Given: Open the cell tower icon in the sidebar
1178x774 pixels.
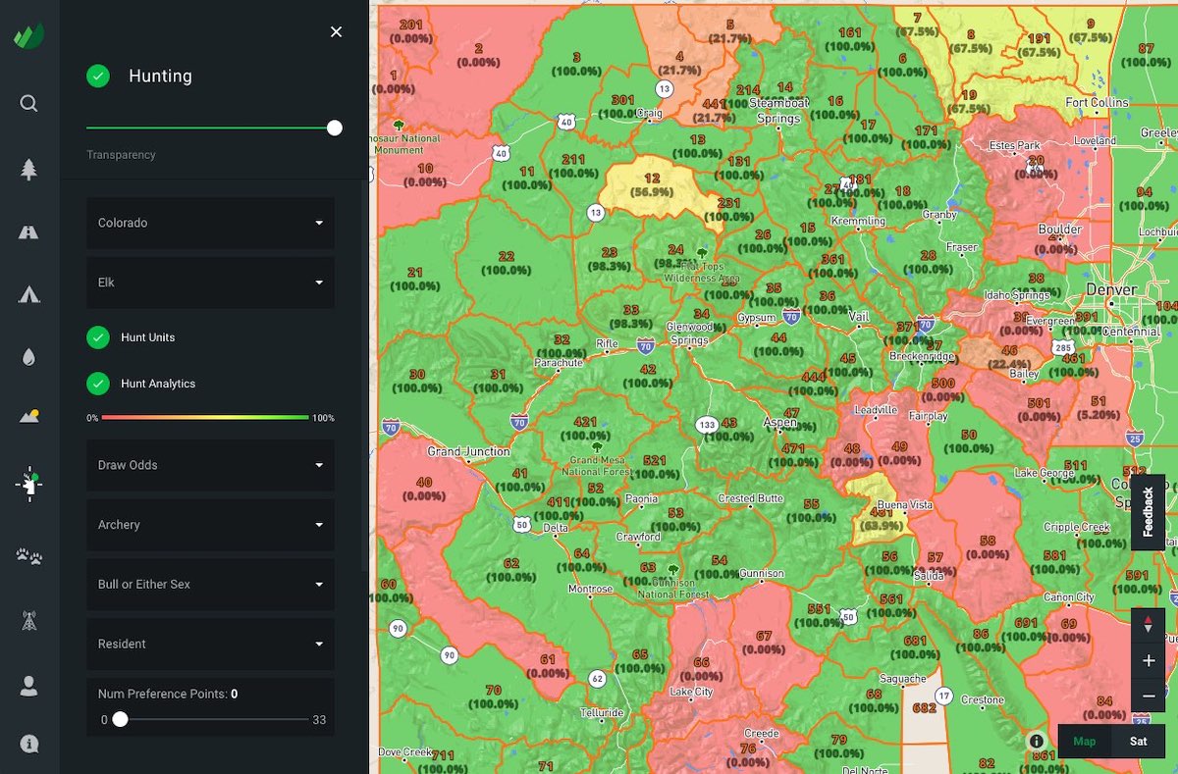Looking at the screenshot, I should [x=28, y=620].
